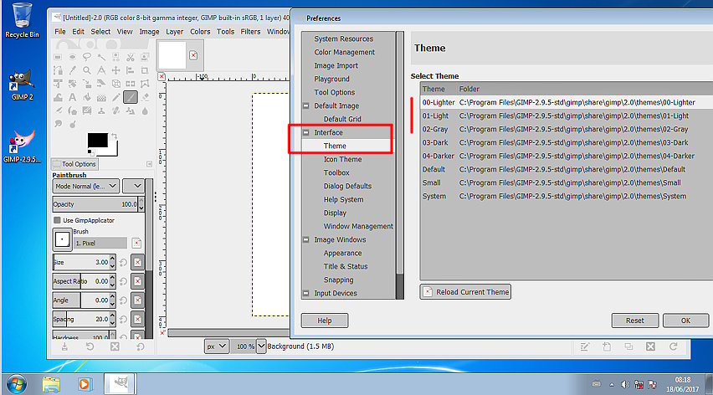Select the Zoom magnifier tool
Viewport: 713px width, 395px height.
[x=87, y=70]
